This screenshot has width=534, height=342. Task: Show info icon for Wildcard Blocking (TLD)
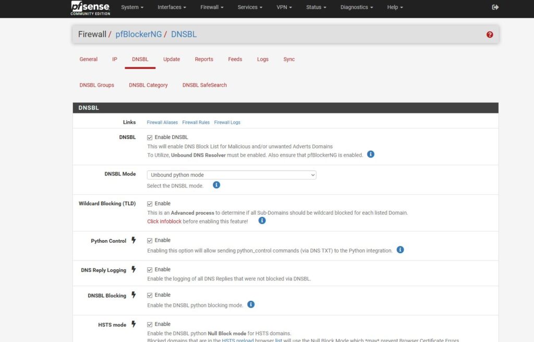[x=262, y=221]
